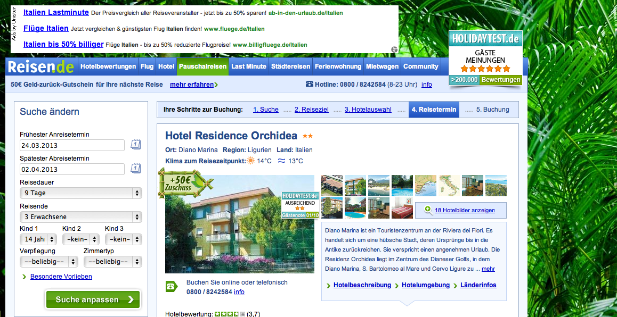
Task: Click the HolidayTest Ausreichend rating badge
Action: 299,205
